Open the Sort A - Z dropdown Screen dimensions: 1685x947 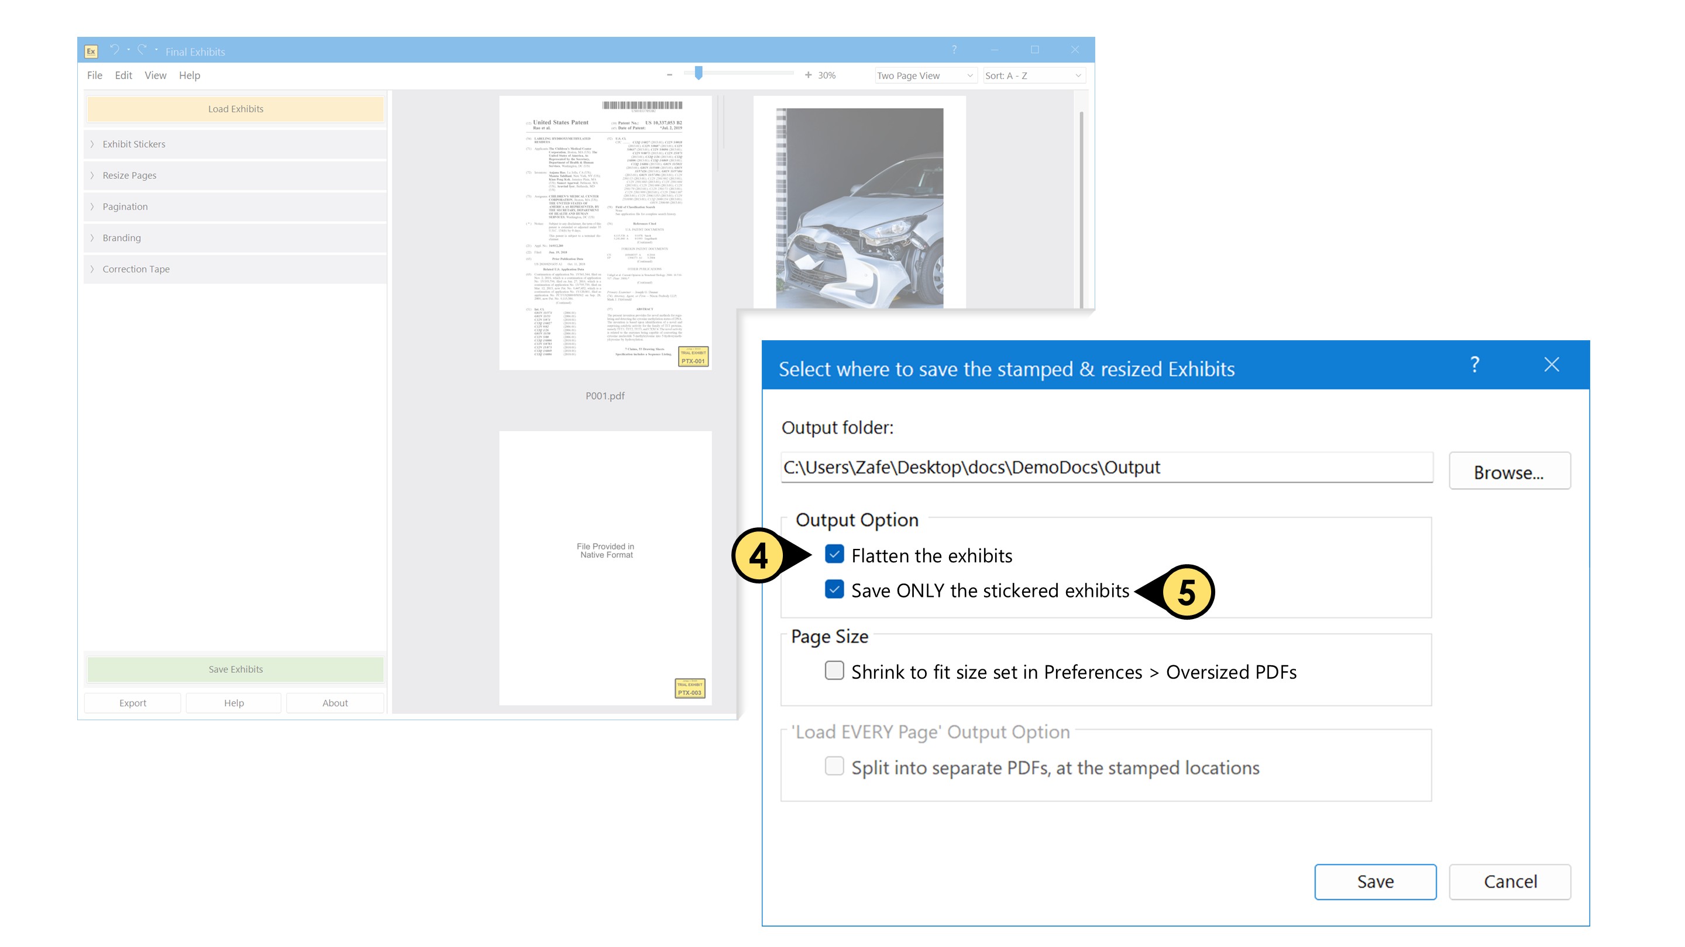(1033, 76)
